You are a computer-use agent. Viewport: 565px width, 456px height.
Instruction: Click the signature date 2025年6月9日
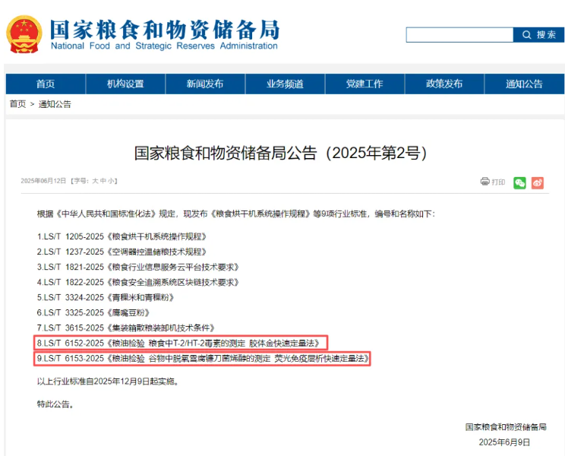pos(504,442)
